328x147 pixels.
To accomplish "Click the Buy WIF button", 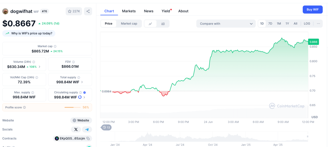I will click(312, 10).
